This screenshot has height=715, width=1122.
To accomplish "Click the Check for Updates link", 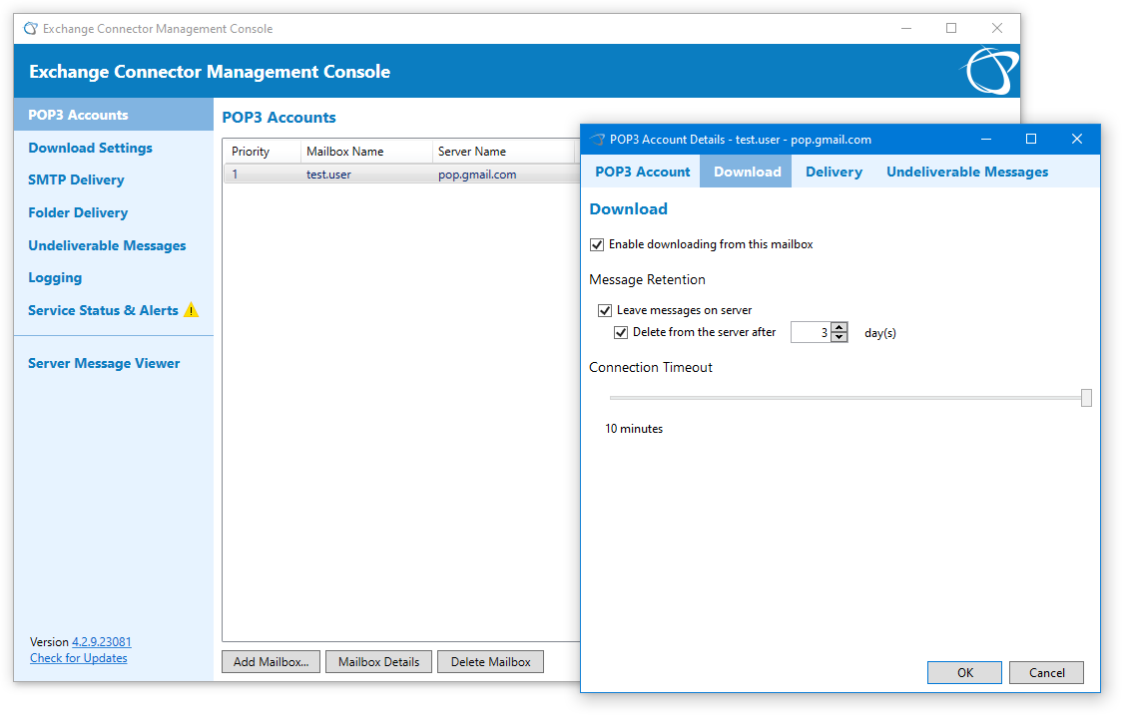I will click(x=79, y=658).
